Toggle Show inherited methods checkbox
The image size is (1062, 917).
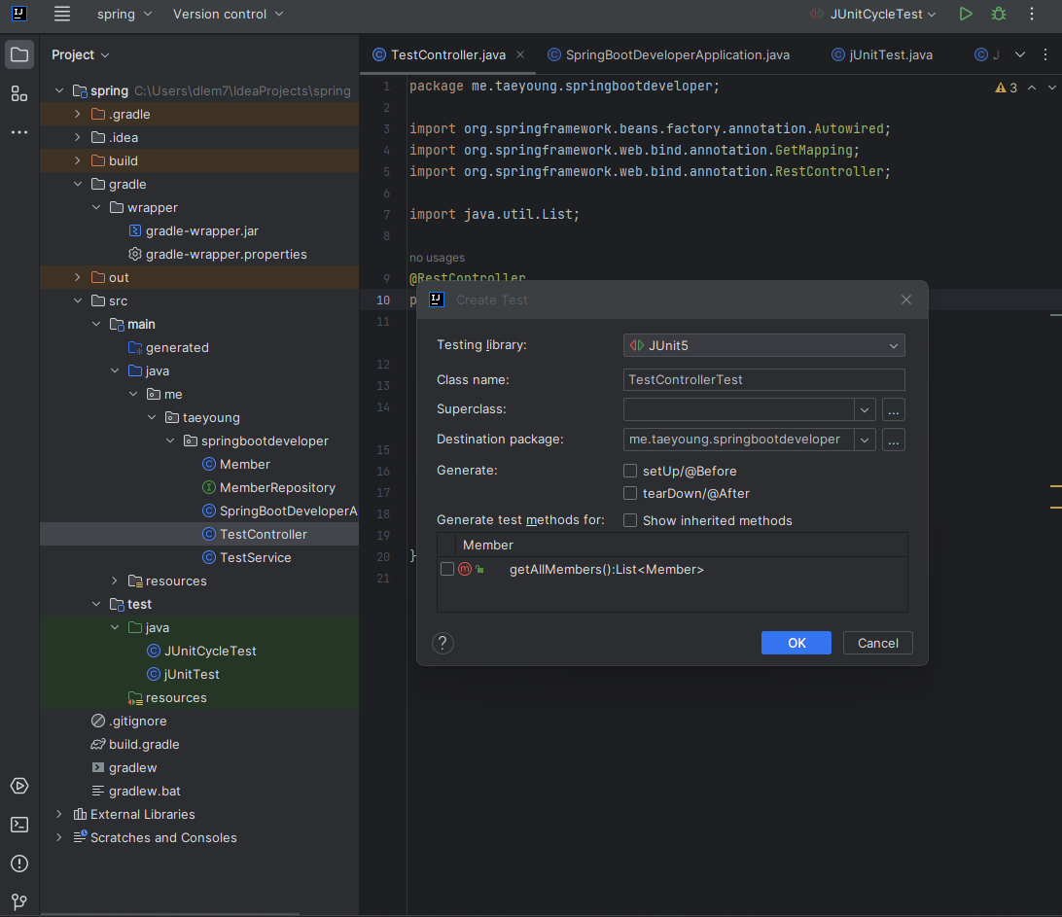[630, 520]
